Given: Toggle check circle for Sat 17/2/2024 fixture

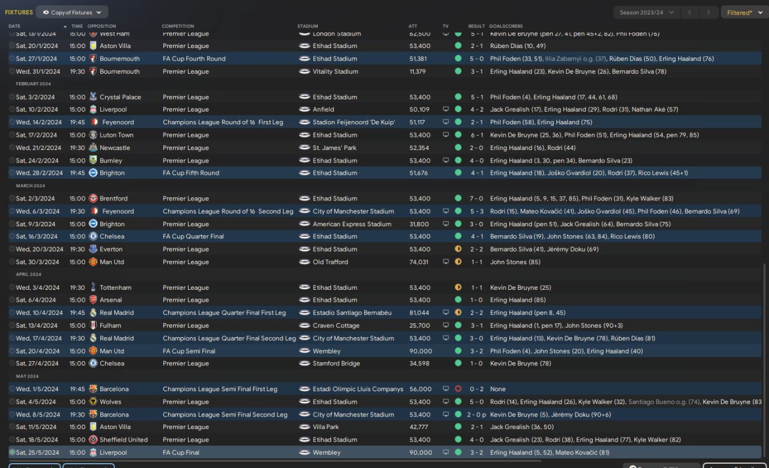Looking at the screenshot, I should (x=12, y=135).
